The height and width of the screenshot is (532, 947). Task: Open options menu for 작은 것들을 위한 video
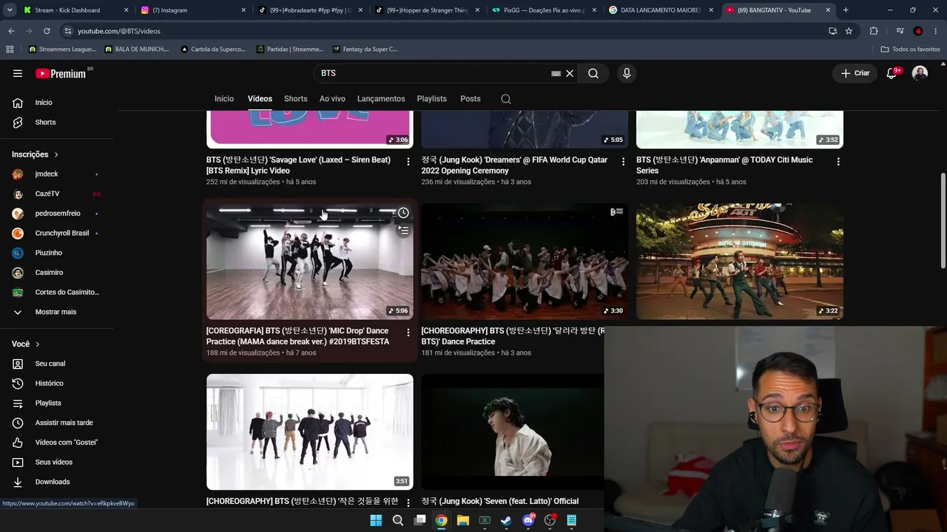pyautogui.click(x=408, y=503)
